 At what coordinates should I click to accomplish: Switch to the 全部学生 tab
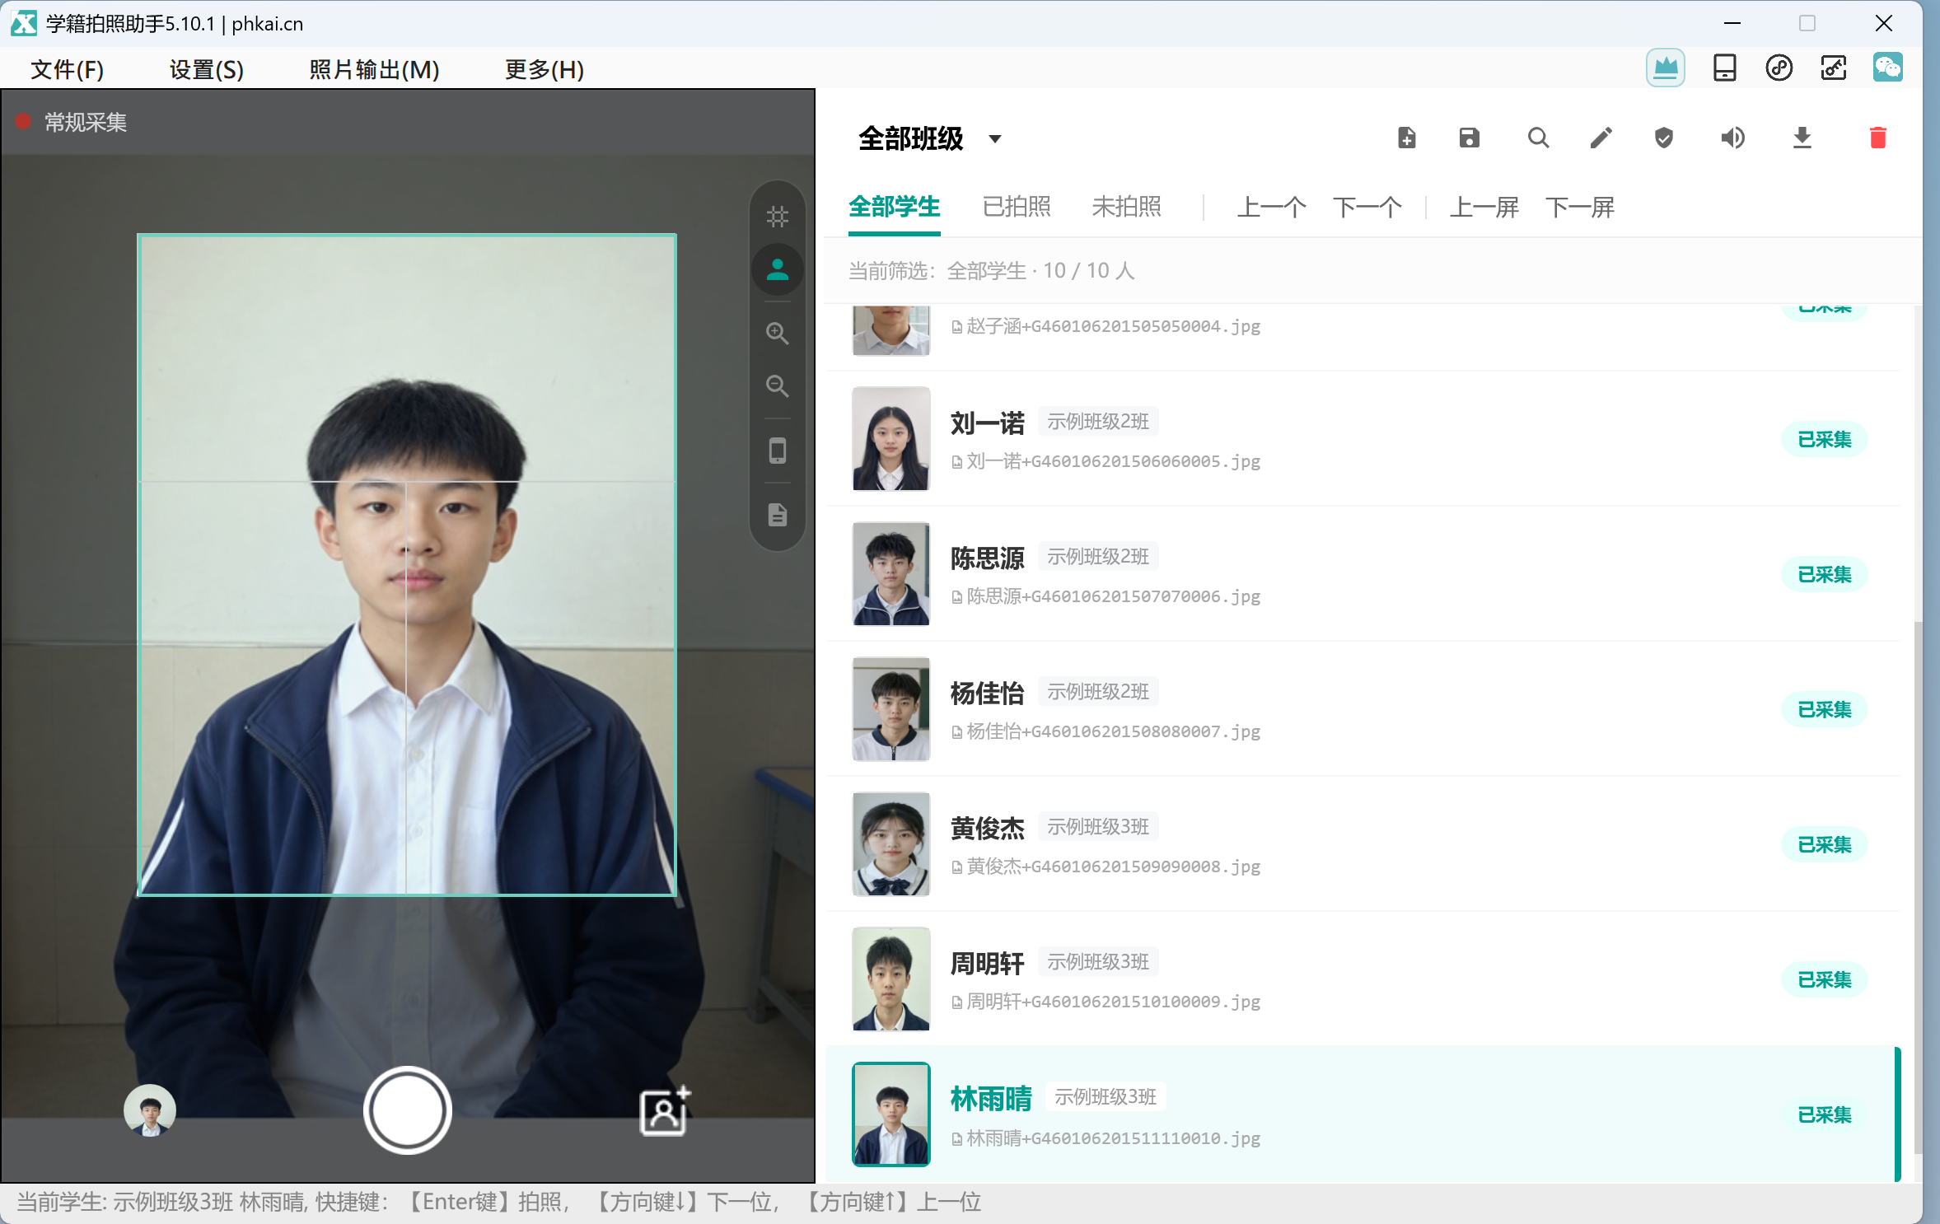coord(894,207)
